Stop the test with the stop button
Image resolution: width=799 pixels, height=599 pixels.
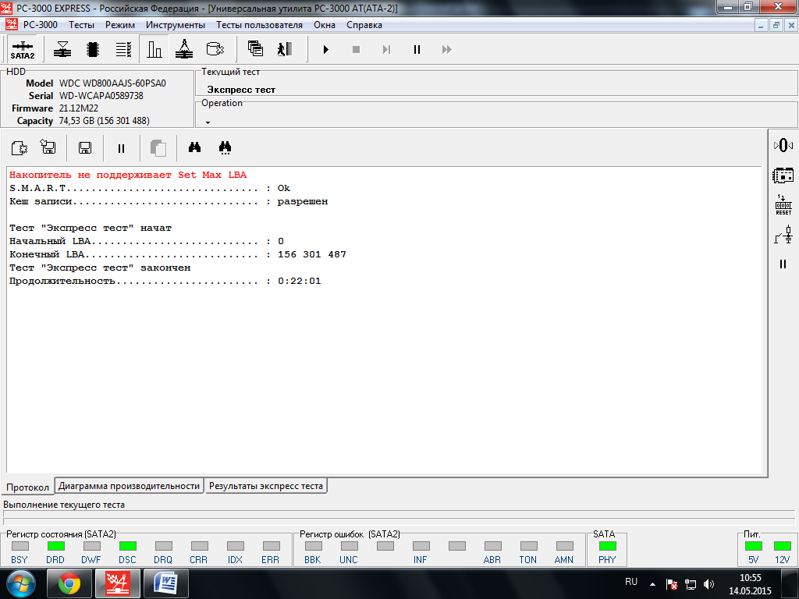pos(356,49)
